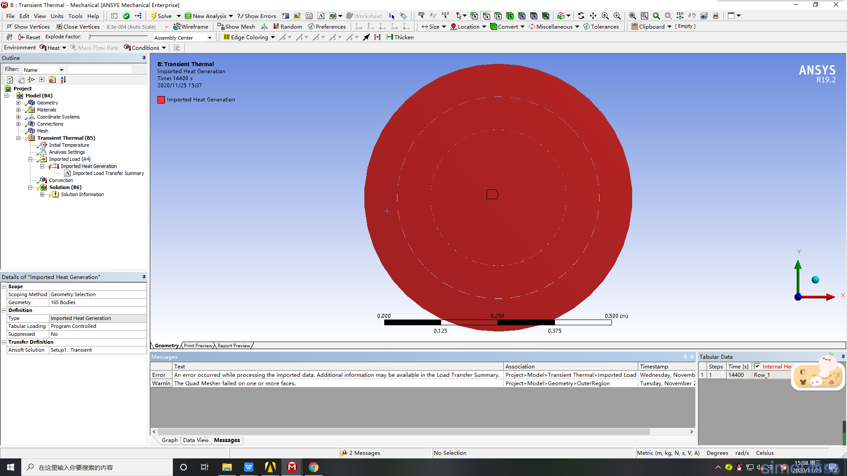Switch to the Print Preview tab
This screenshot has height=476, width=847.
pos(198,346)
